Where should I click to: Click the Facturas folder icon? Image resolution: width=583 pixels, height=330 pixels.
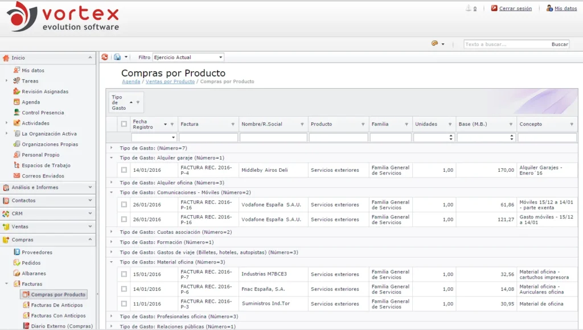coord(17,284)
